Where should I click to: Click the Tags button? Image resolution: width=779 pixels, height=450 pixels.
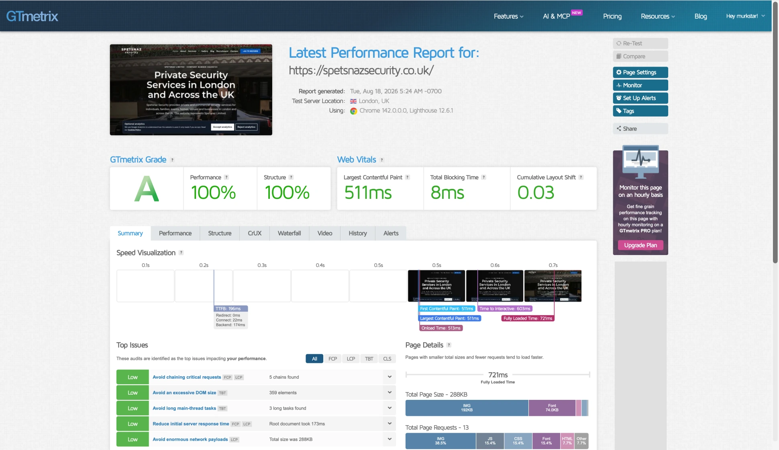tap(640, 111)
